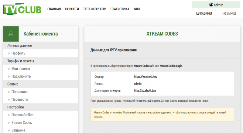243x133 pixels.
Task: Click the Выход exit arrow icon
Action: pyautogui.click(x=224, y=13)
